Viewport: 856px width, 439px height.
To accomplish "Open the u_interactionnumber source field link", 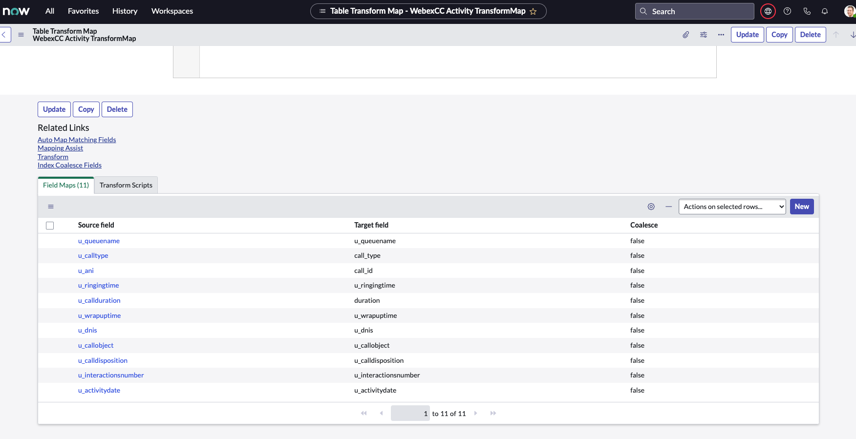I will 111,375.
